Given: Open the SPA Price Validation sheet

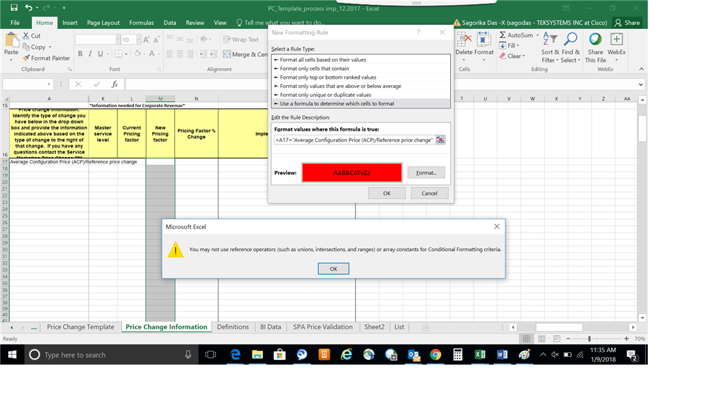Looking at the screenshot, I should [323, 327].
